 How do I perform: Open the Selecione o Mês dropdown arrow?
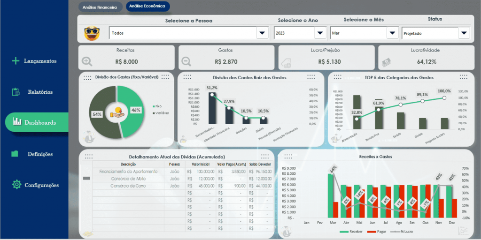click(x=392, y=33)
